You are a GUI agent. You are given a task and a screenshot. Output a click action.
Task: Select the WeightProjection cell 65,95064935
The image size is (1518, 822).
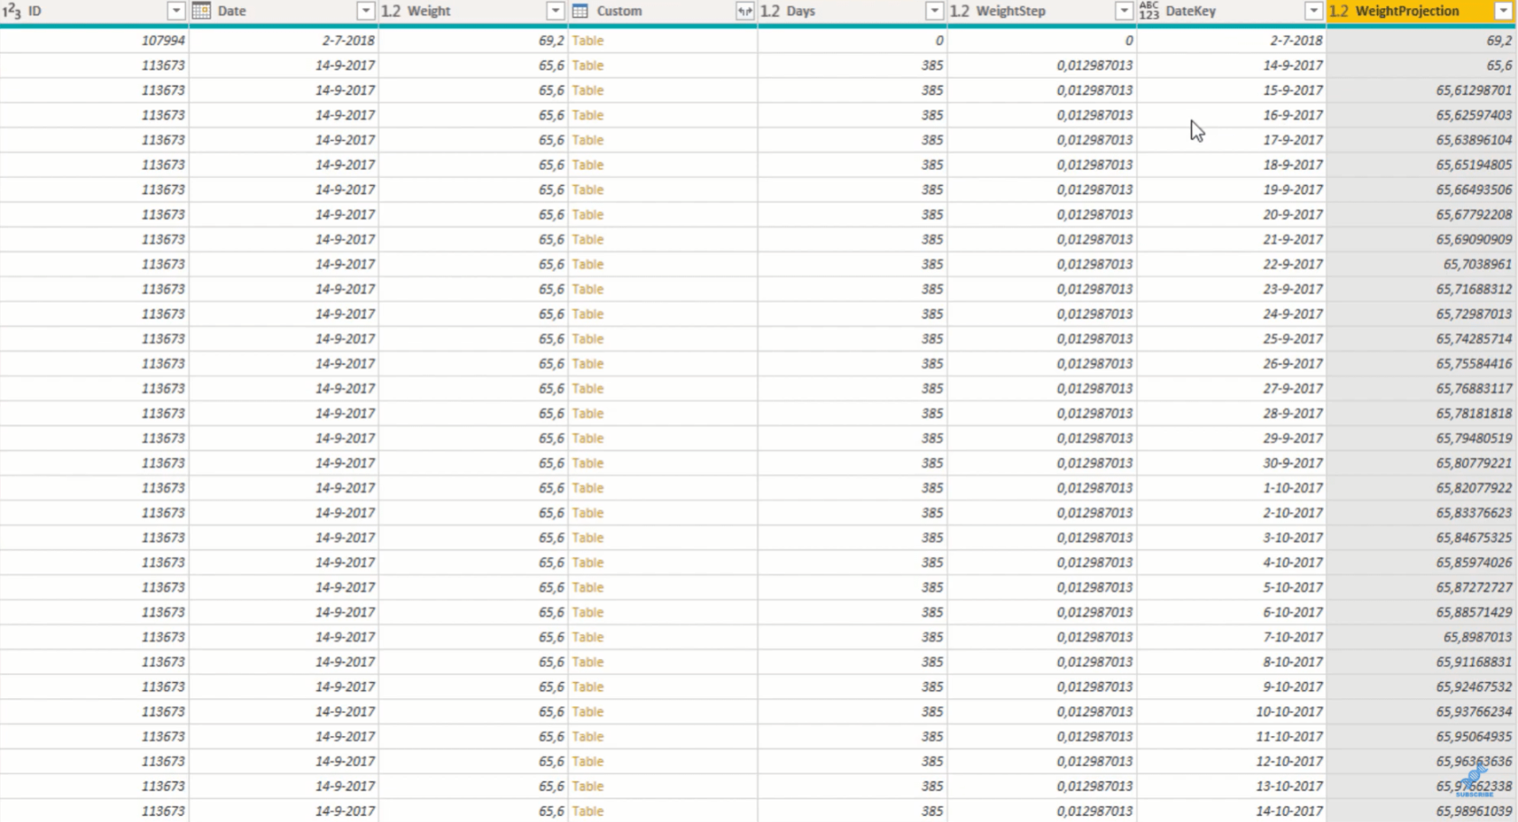point(1421,736)
